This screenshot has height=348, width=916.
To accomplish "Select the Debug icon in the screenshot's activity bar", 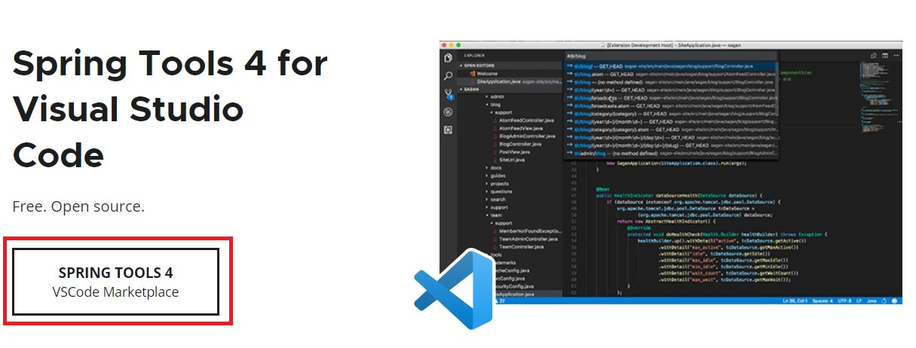I will [x=449, y=112].
